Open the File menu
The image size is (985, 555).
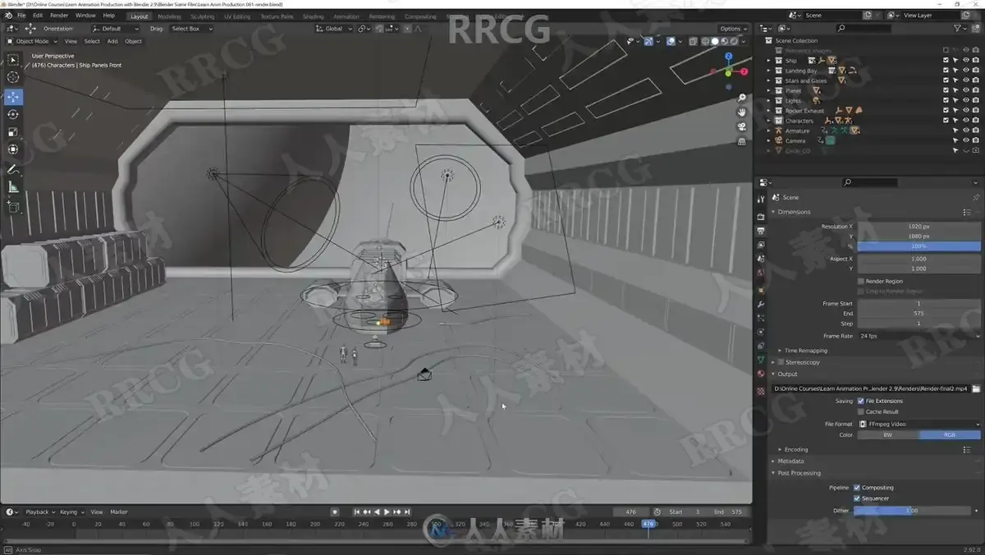click(21, 16)
